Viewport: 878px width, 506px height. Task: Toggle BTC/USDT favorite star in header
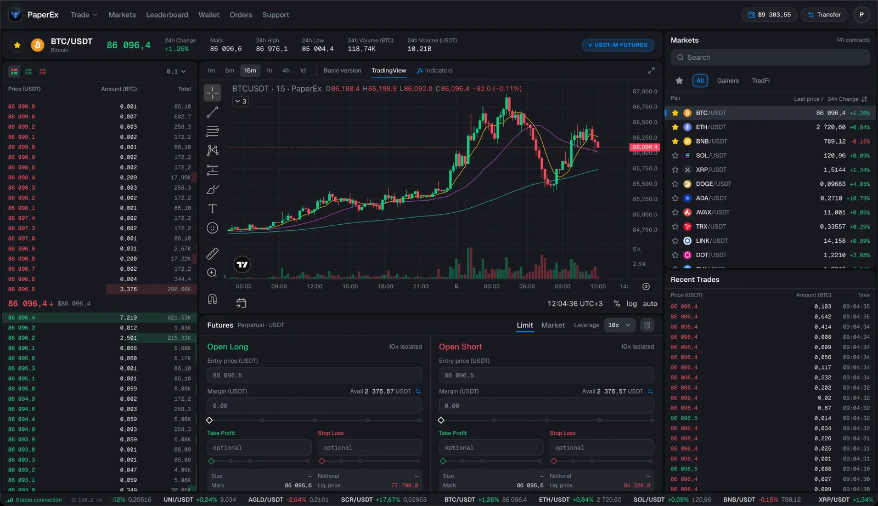click(18, 45)
